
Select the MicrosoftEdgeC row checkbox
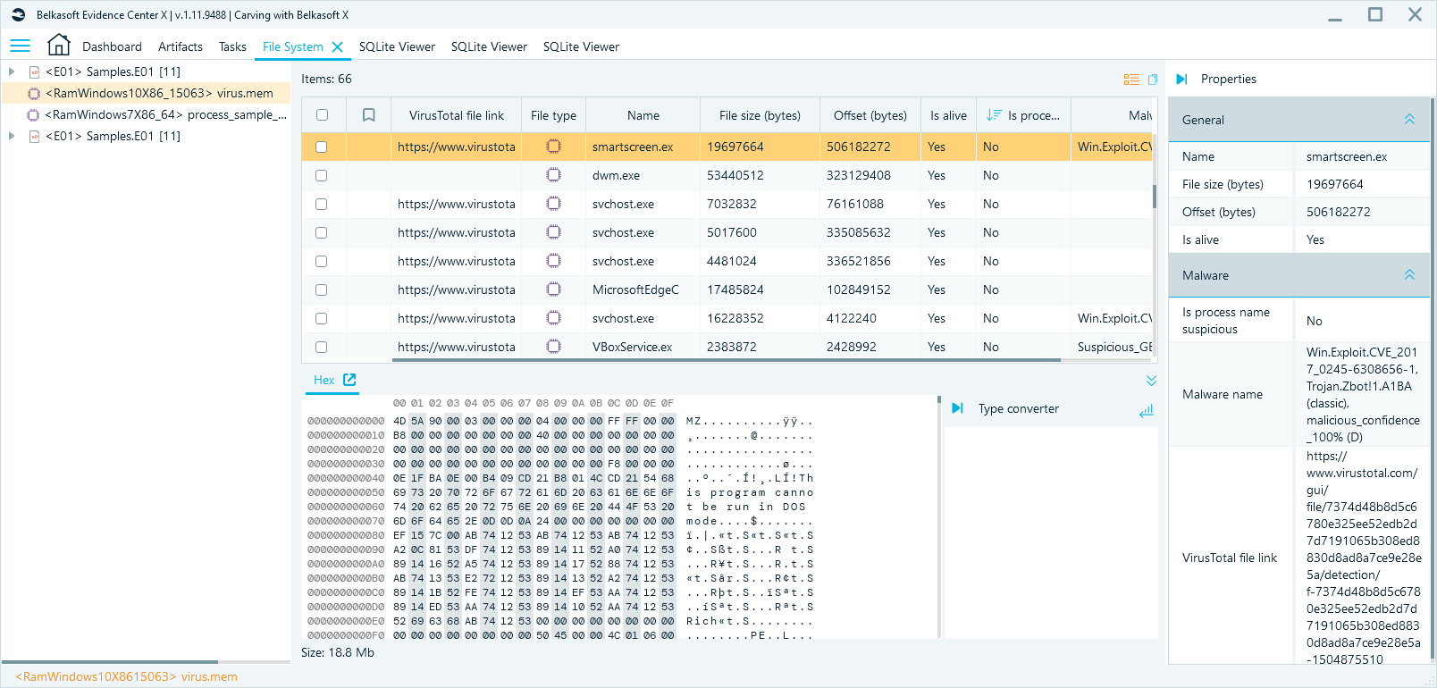click(x=322, y=289)
